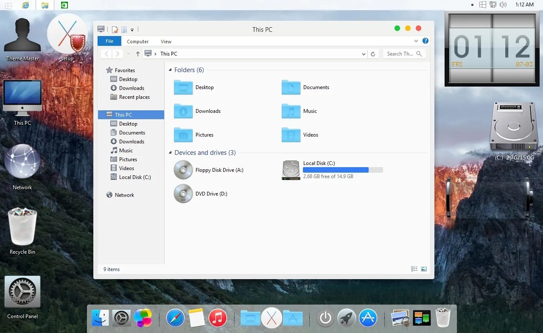Open the App Store dock icon

(368, 318)
